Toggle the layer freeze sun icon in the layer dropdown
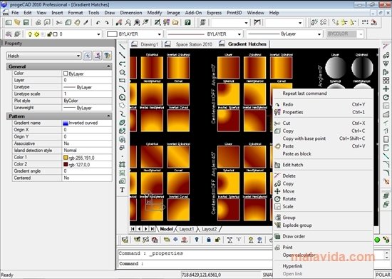The height and width of the screenshot is (279, 392). 36,34
